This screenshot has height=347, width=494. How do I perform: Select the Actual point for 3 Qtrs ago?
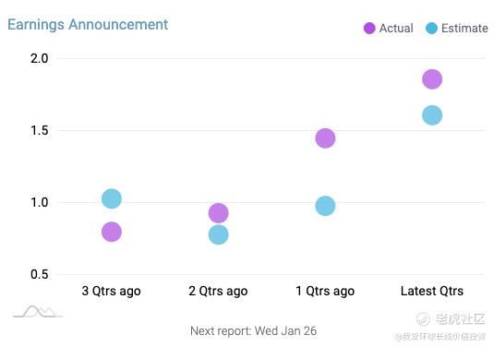point(112,232)
